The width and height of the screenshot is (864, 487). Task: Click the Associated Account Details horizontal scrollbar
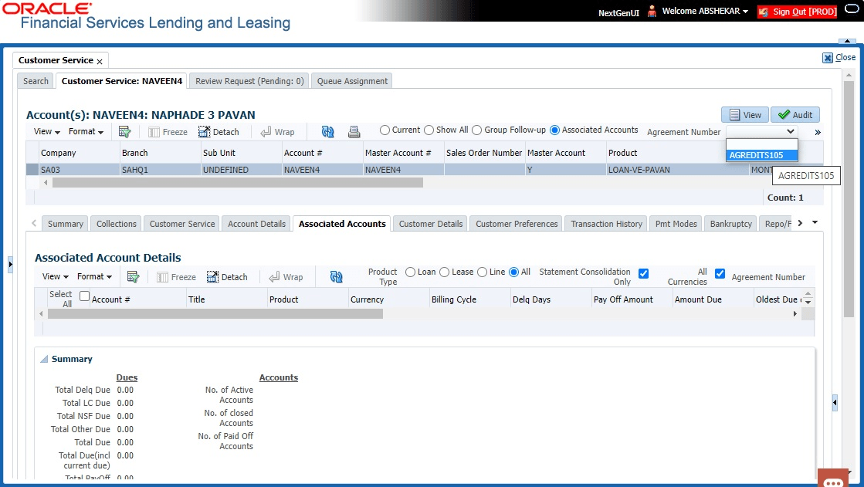pyautogui.click(x=215, y=313)
